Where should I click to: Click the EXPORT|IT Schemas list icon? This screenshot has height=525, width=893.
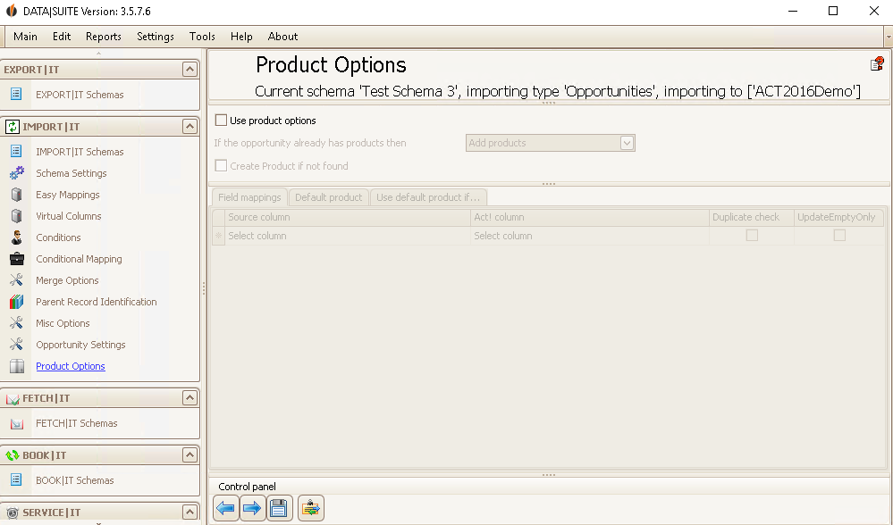point(16,94)
